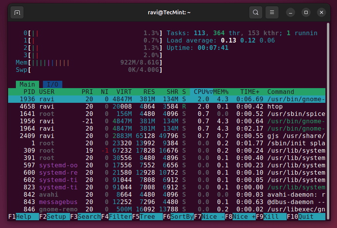Select the messagebus dbus-daemon row PID 843
Viewport: 337px width, 228px height.
pyautogui.click(x=167, y=202)
